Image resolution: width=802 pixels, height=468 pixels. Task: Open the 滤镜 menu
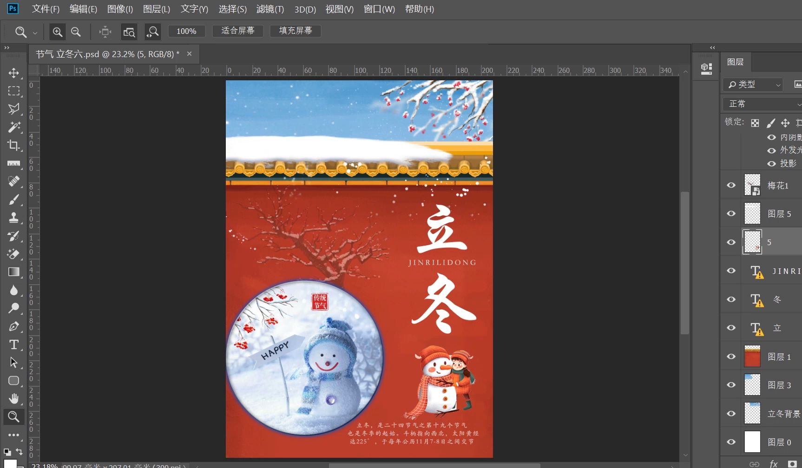coord(270,9)
